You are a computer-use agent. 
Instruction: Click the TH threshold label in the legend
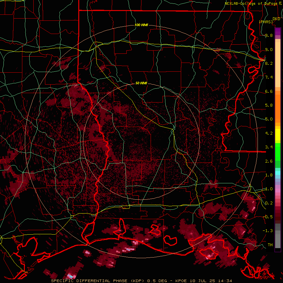pos(270,245)
